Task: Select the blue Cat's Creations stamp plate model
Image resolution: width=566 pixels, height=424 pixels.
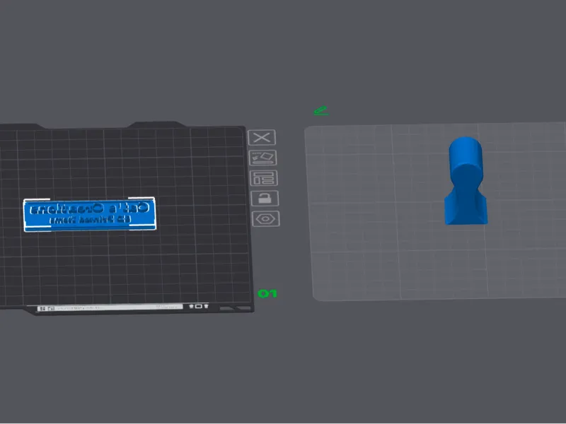Action: pyautogui.click(x=90, y=214)
